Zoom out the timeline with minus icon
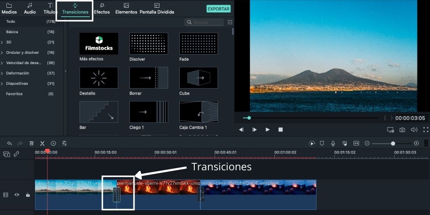Viewport: 430px width, 215px height. 367,143
